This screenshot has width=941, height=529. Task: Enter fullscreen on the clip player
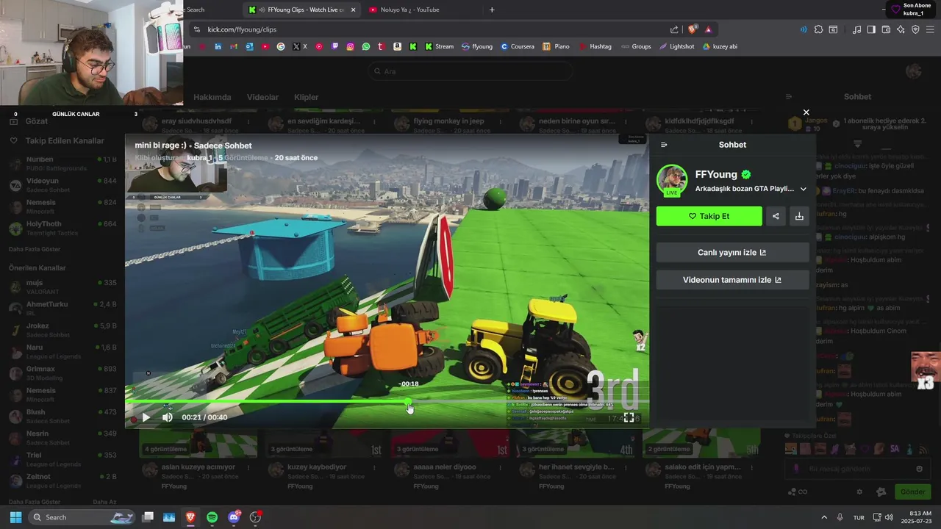tap(629, 417)
